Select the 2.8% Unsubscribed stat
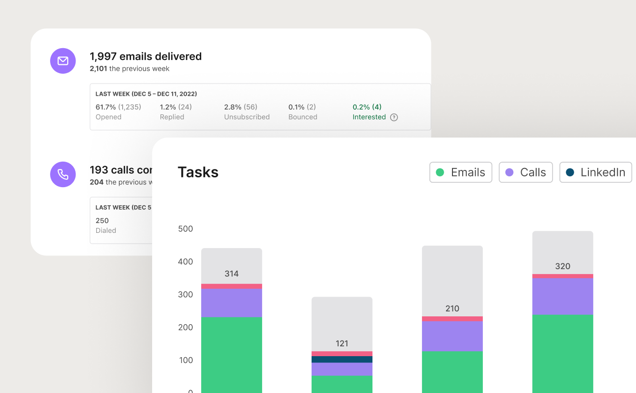Image resolution: width=636 pixels, height=393 pixels. point(246,112)
